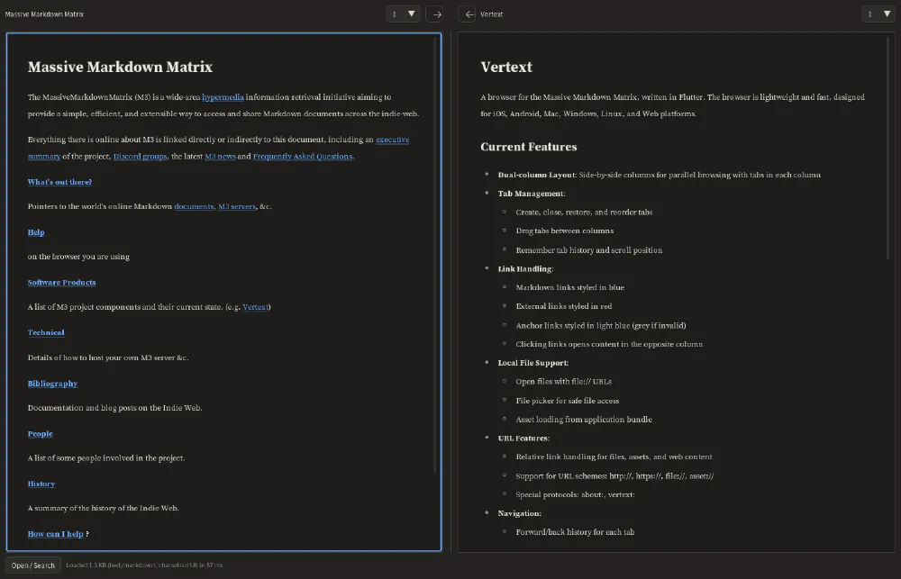Viewport: 901px width, 579px height.
Task: Click 'Drag tabs between columns' item
Action: [564, 231]
